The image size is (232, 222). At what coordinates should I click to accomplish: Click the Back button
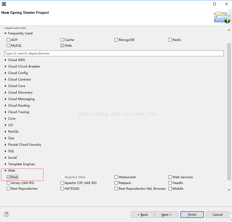click(143, 214)
